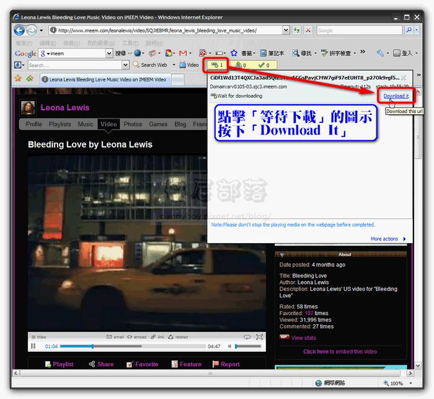Open the Gmail icon in Google Toolbar
Screen dimensions: 434x399
click(183, 53)
